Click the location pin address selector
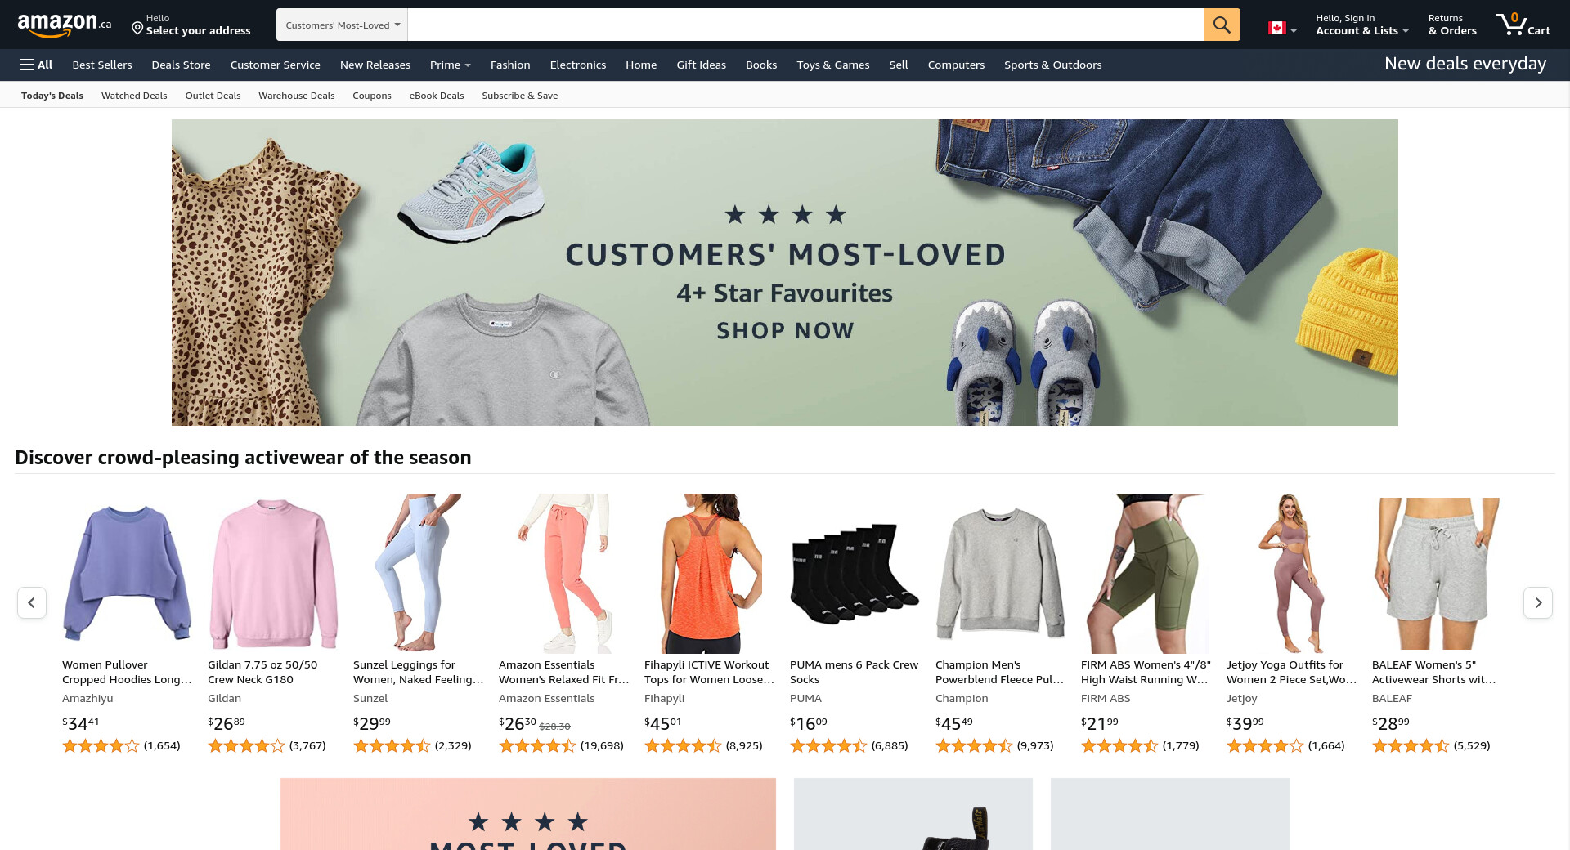 coord(191,25)
